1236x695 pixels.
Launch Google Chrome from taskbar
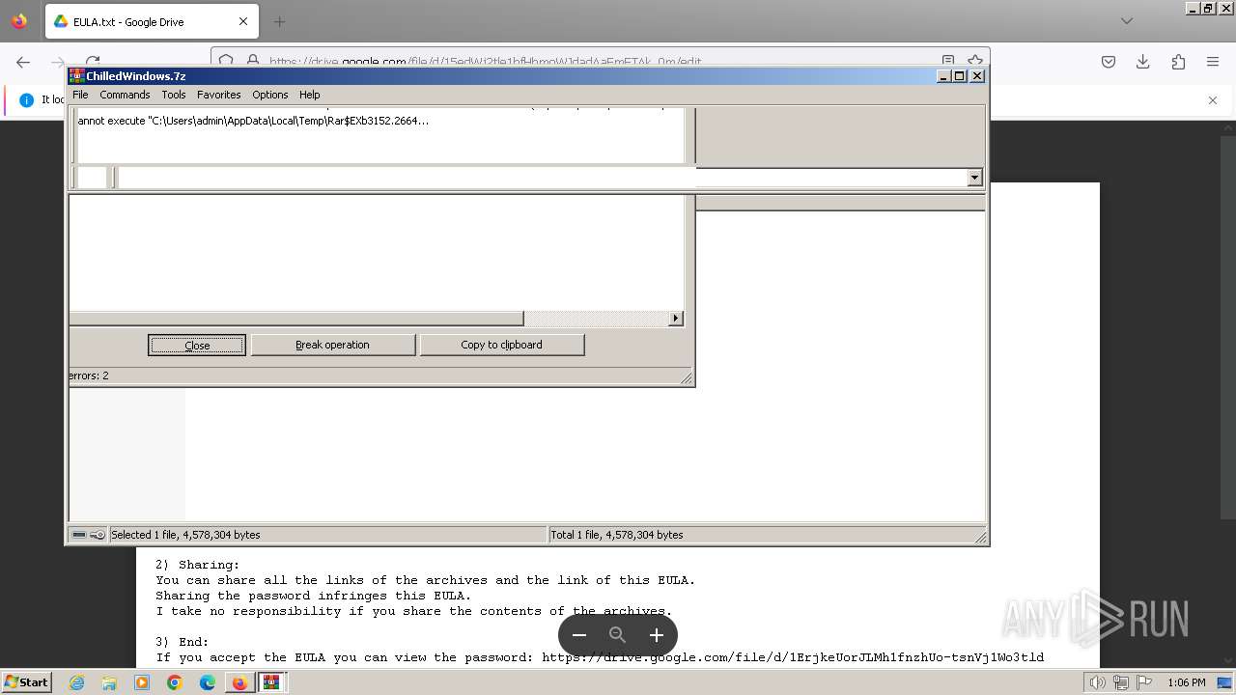[x=175, y=682]
